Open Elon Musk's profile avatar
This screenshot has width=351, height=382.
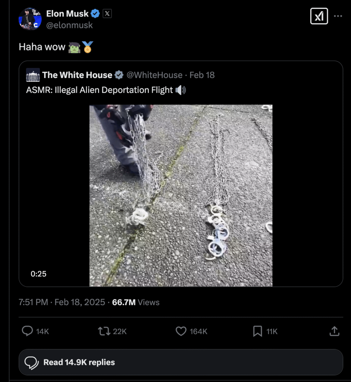click(x=30, y=19)
